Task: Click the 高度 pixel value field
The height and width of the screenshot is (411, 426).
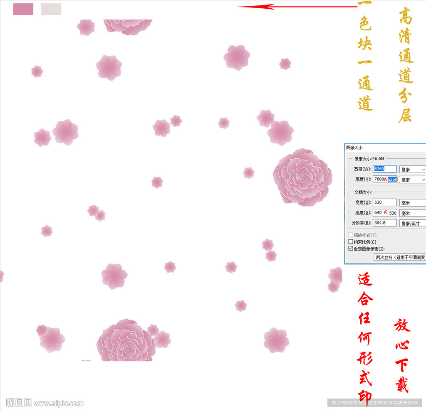Action: [385, 179]
